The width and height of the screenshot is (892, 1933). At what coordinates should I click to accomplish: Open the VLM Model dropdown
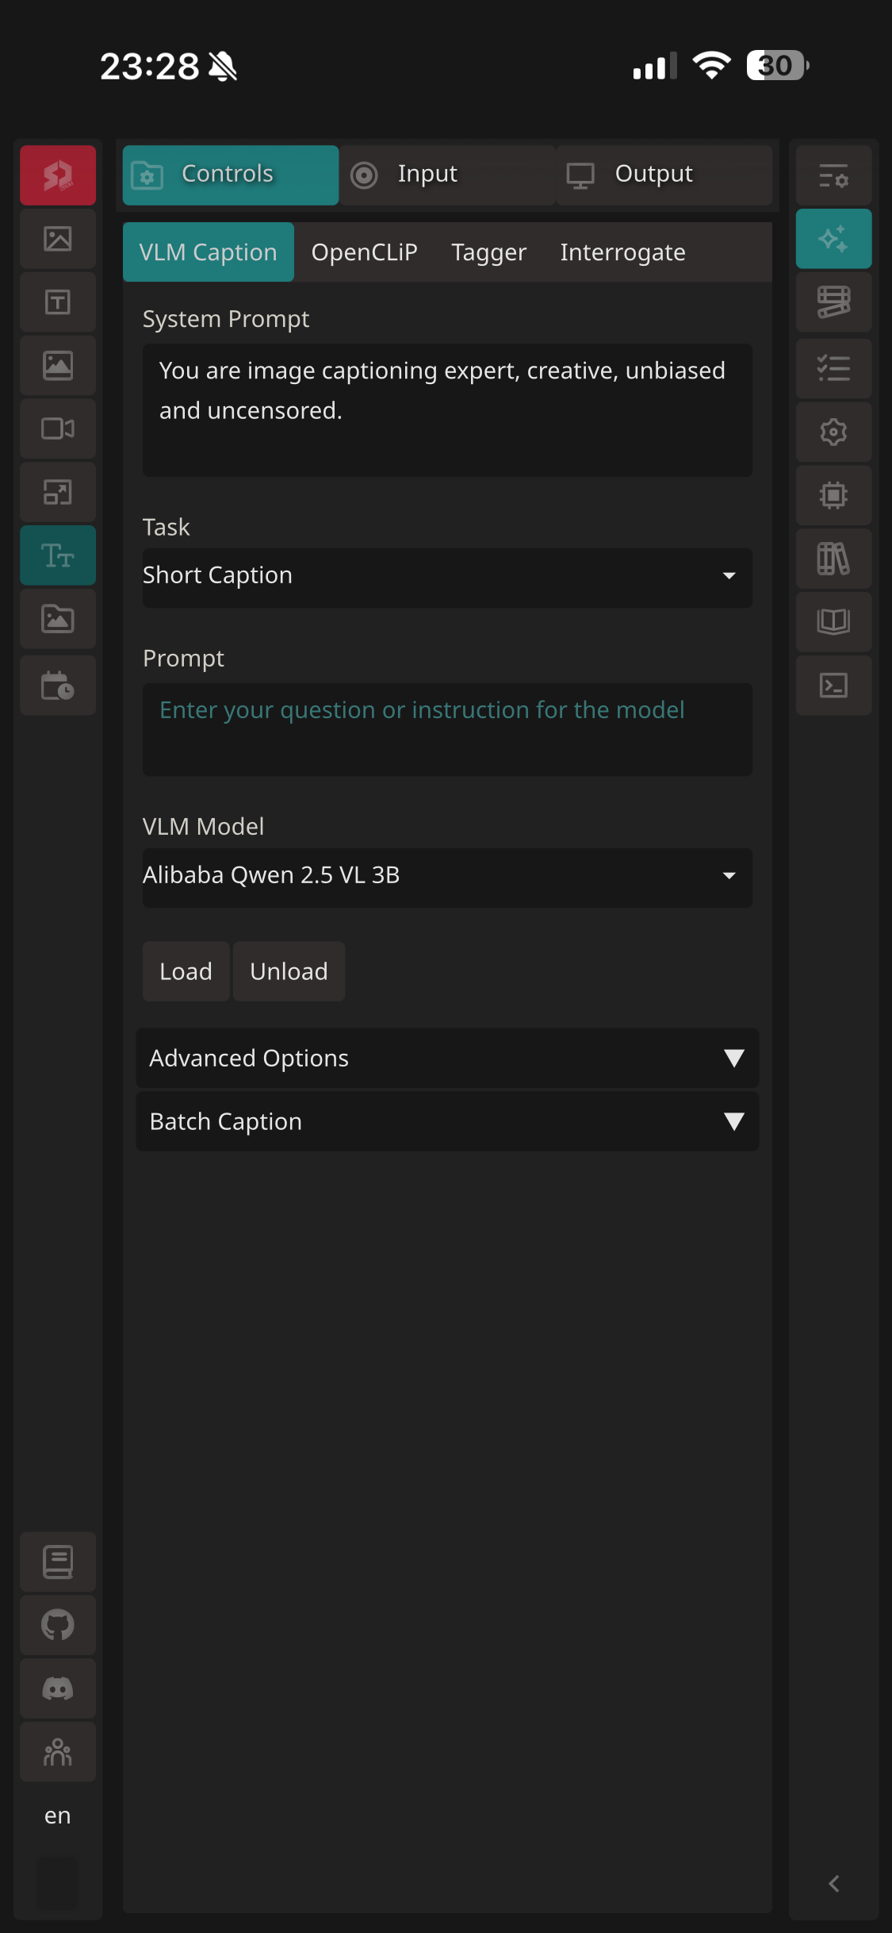pos(447,877)
